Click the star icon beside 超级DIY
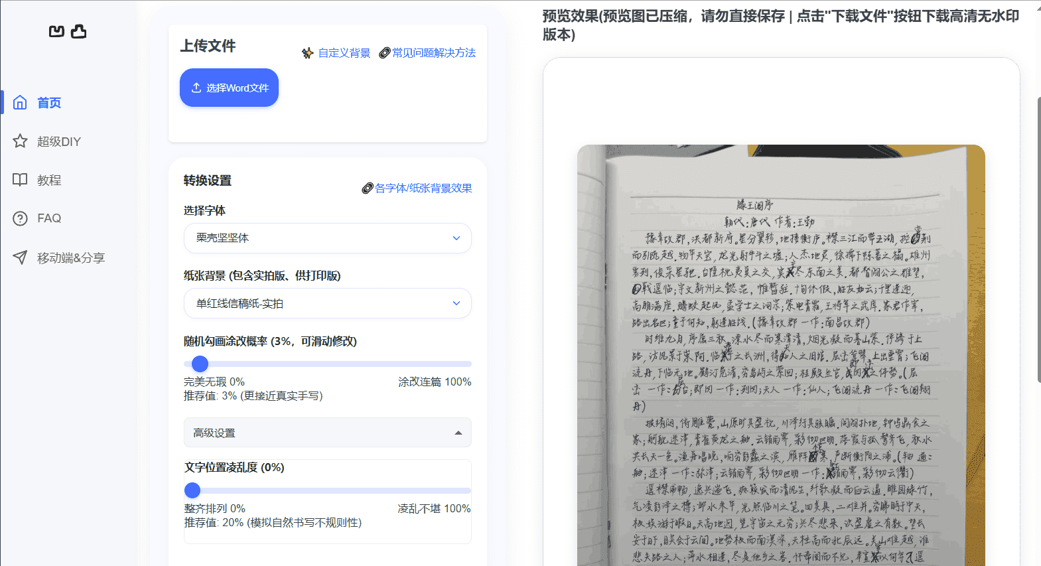1041x566 pixels. pos(20,141)
